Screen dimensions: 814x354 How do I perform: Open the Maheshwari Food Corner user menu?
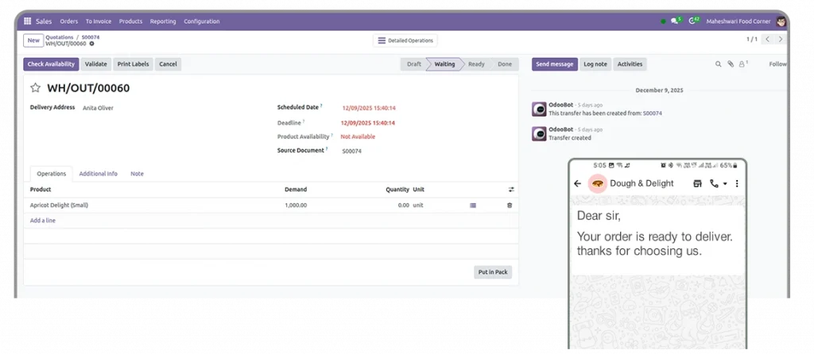(x=743, y=21)
